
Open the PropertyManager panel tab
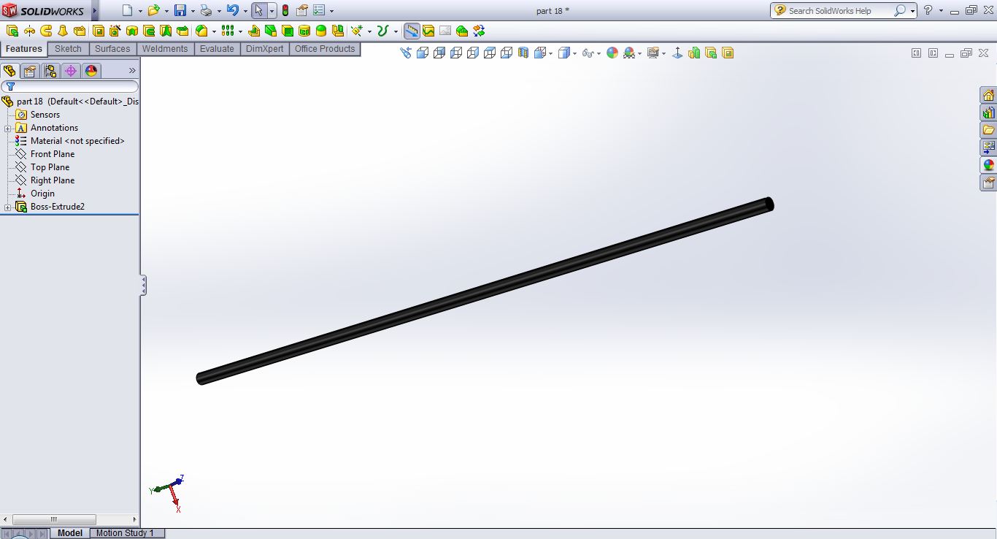[x=29, y=71]
